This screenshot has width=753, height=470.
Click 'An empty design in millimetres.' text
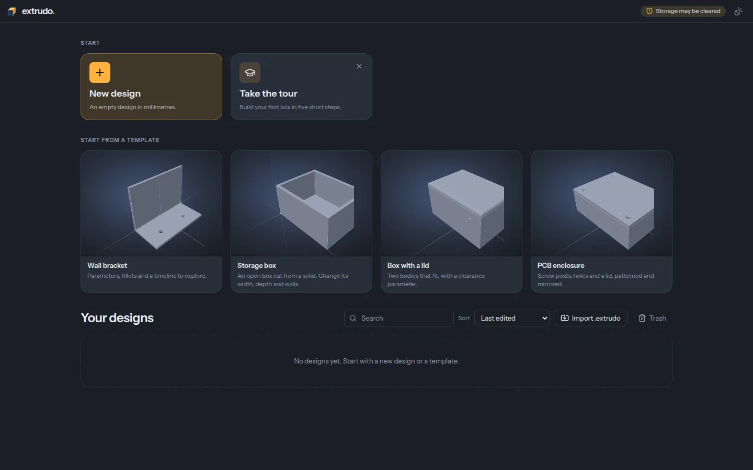tap(133, 107)
